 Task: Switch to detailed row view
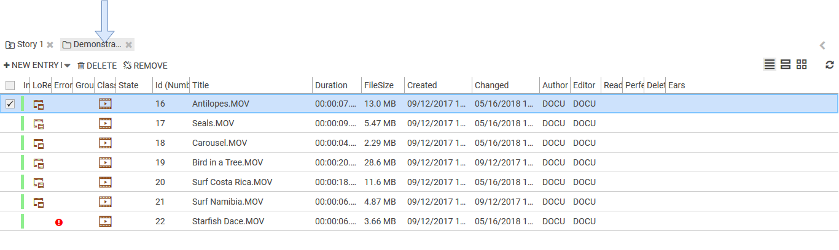tap(785, 65)
